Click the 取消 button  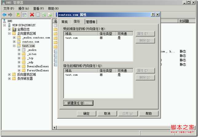click(107, 114)
